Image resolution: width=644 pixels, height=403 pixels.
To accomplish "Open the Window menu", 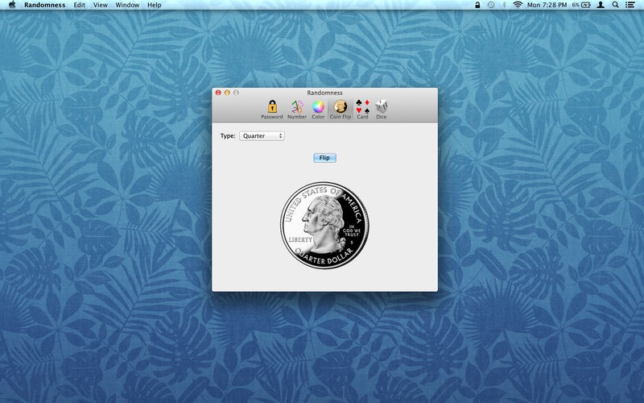I will tap(127, 5).
